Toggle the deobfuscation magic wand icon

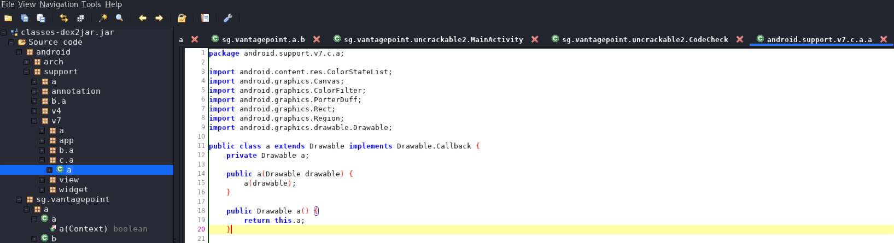coord(103,18)
